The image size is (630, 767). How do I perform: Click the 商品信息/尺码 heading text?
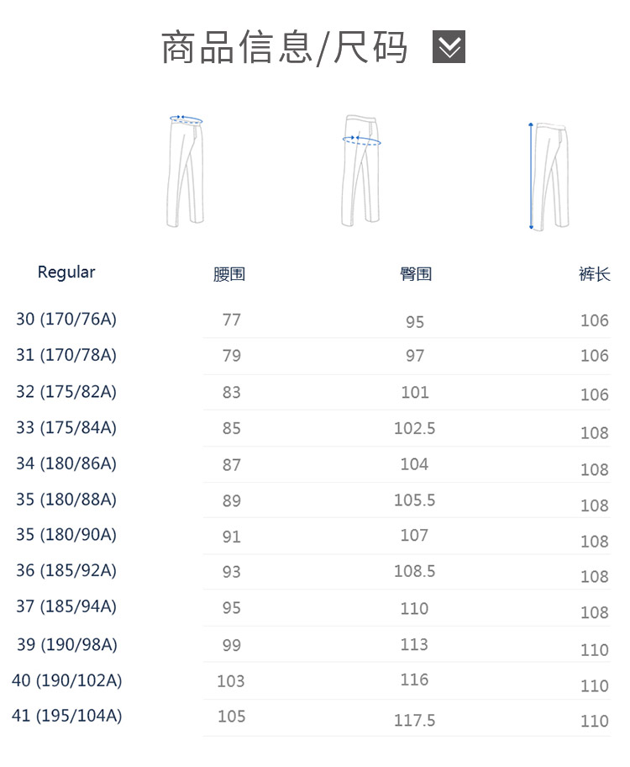(284, 48)
